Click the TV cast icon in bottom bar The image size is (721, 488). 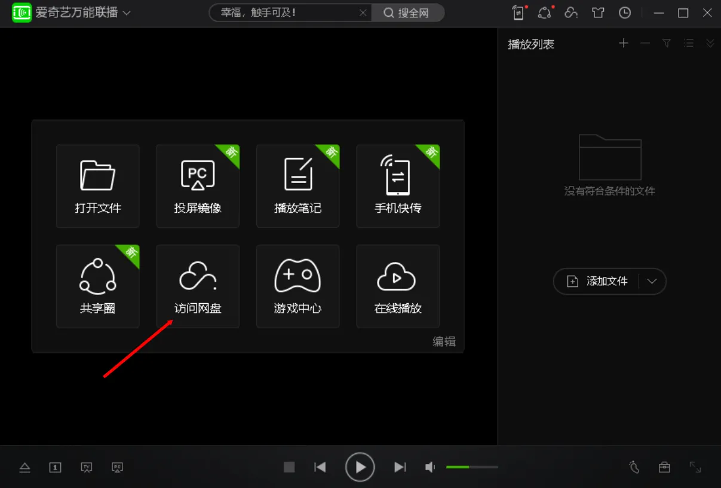87,467
